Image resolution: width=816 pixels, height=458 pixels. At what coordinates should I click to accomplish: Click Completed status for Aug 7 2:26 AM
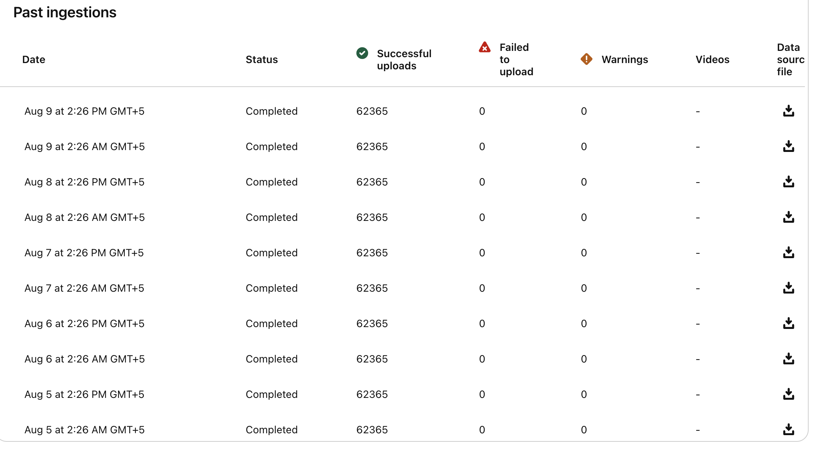pos(272,288)
